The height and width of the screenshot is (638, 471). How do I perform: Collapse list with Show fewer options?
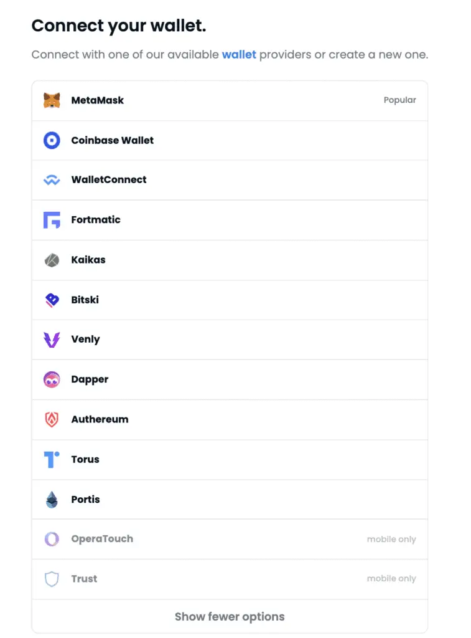230,617
